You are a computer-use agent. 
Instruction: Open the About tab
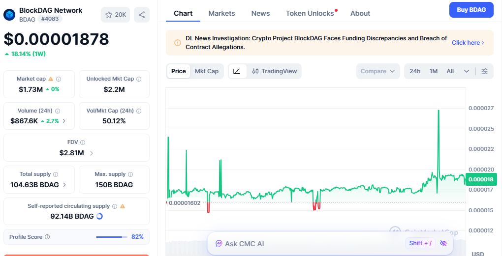coord(360,13)
